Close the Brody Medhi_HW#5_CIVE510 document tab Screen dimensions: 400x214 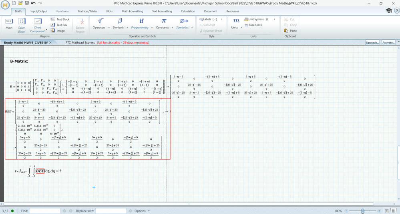pyautogui.click(x=50, y=42)
